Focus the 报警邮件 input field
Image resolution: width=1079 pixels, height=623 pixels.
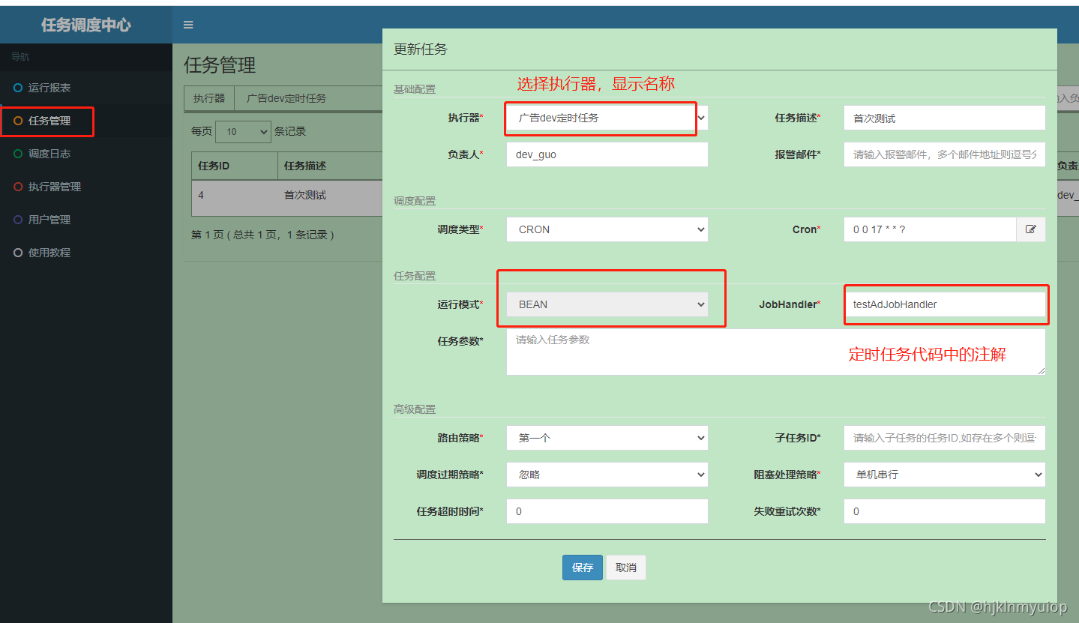[945, 154]
